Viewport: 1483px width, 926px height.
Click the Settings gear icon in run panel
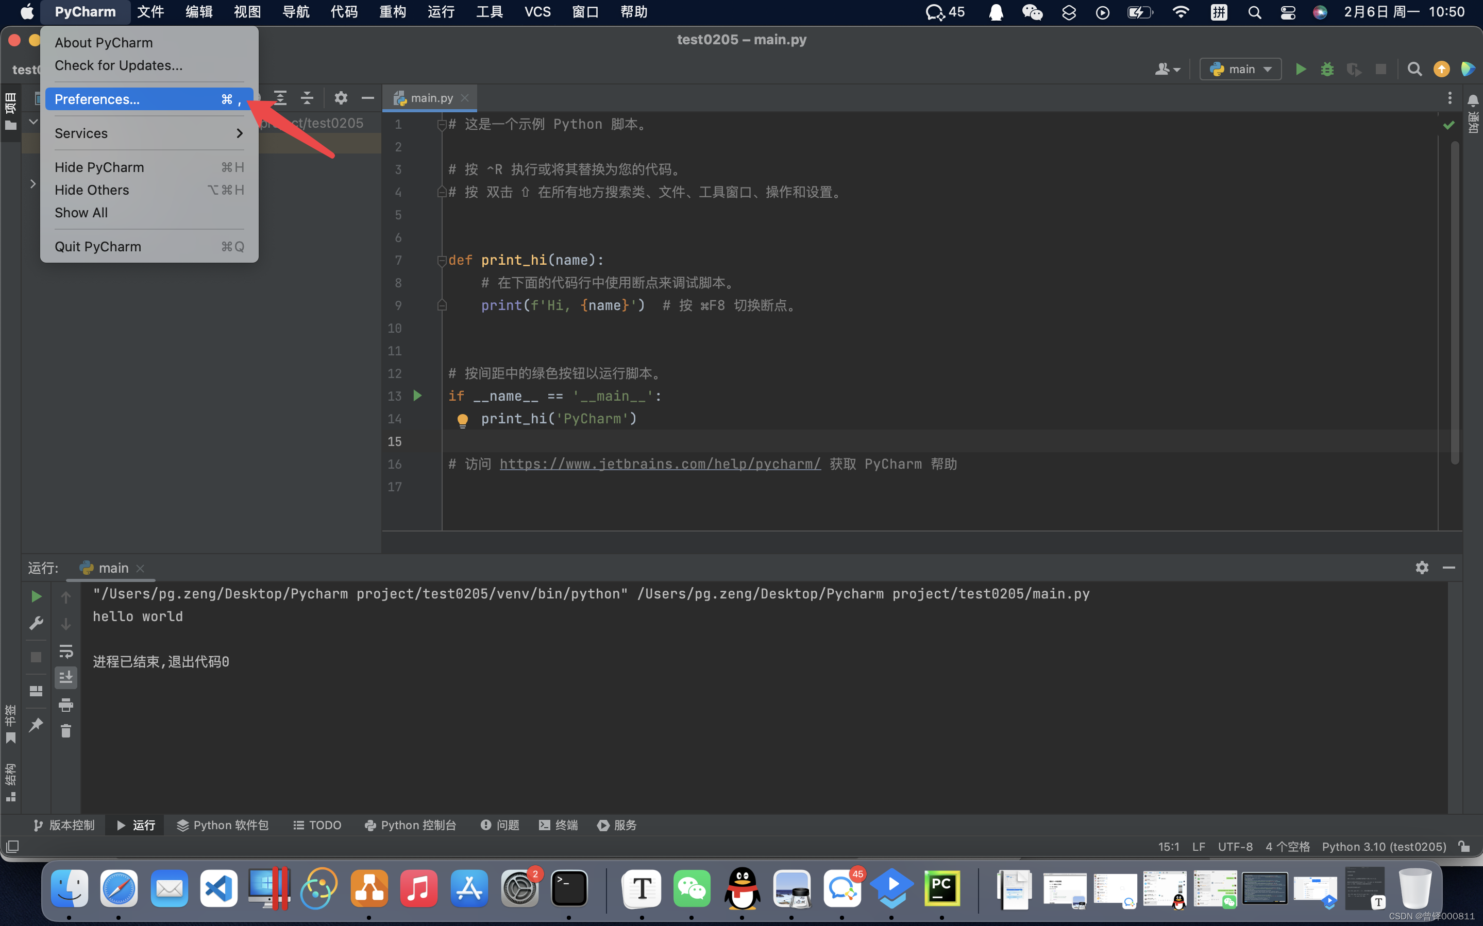pyautogui.click(x=1422, y=567)
